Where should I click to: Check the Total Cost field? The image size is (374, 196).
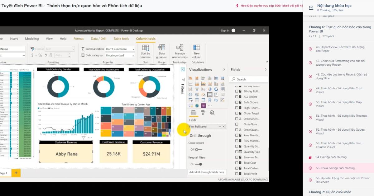[x=237, y=163]
